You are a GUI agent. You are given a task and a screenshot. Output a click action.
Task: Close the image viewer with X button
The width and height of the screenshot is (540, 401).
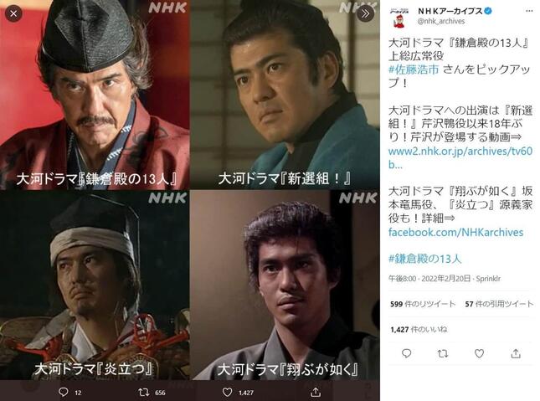pos(13,13)
